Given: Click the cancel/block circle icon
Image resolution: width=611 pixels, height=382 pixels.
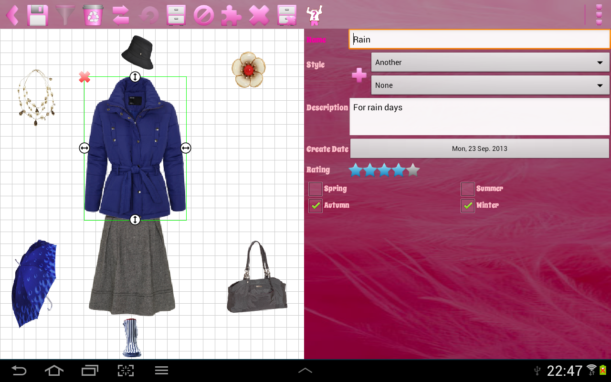Looking at the screenshot, I should 204,15.
